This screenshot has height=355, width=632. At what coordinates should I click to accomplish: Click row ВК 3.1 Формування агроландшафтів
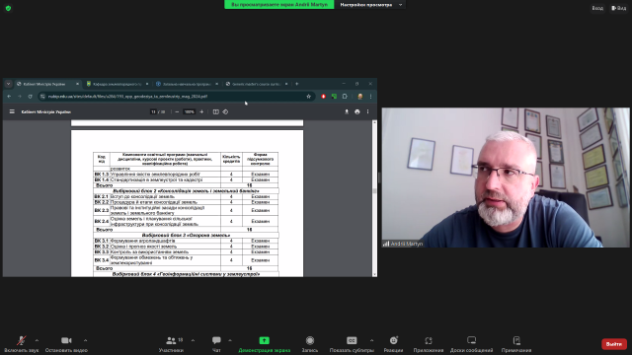pos(186,241)
